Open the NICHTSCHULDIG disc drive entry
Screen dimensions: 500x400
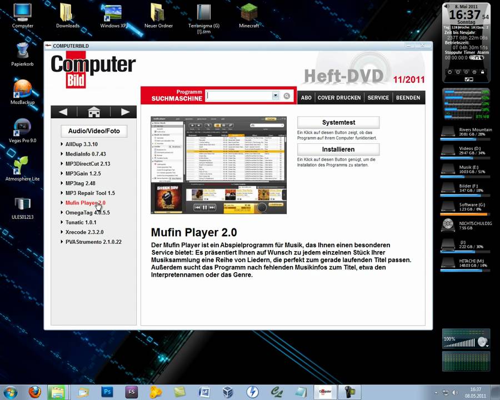click(x=466, y=226)
